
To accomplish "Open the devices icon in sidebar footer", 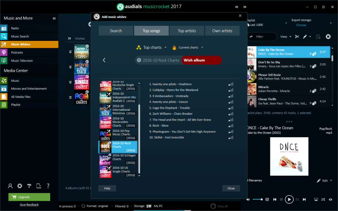I will point(39,186).
